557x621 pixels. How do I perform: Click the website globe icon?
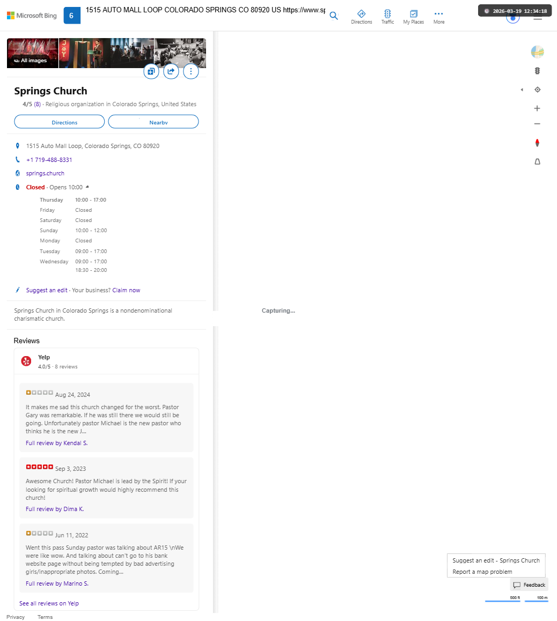click(x=17, y=173)
